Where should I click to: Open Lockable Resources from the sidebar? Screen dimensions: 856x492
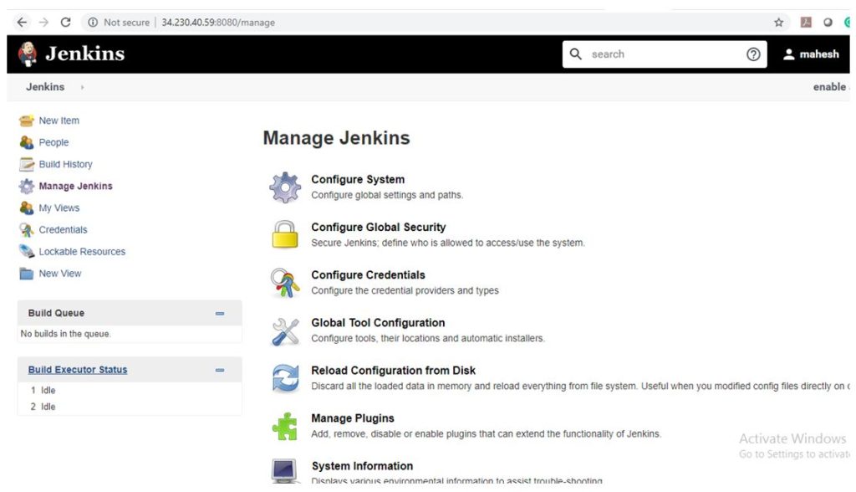click(82, 251)
